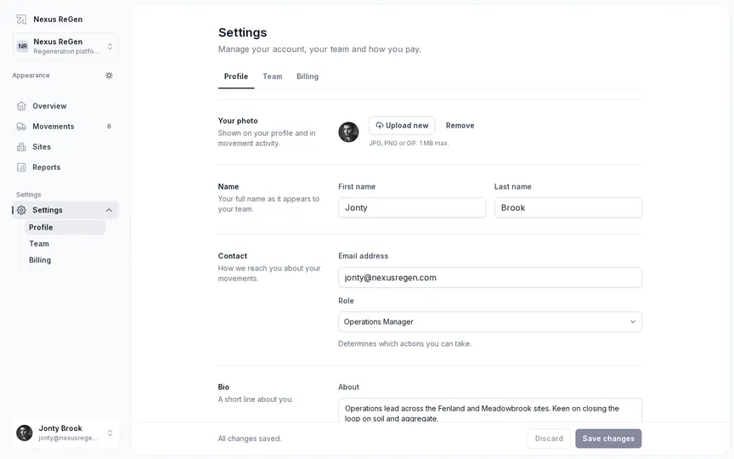Screen dimensions: 734x459
Task: Discard the pending changes
Action: [549, 439]
